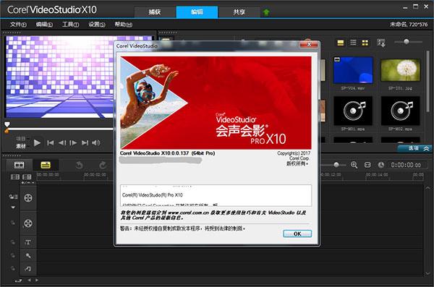The image size is (434, 287).
Task: Open the 工具 (Tools) menu
Action: pos(70,25)
